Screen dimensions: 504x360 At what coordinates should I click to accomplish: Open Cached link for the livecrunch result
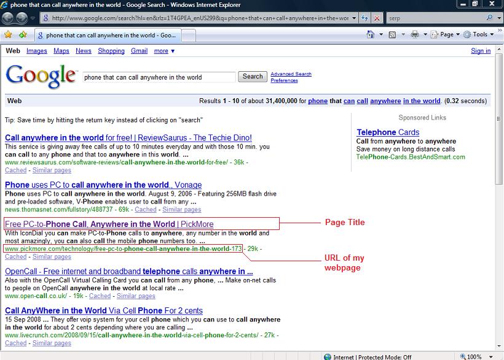click(16, 343)
